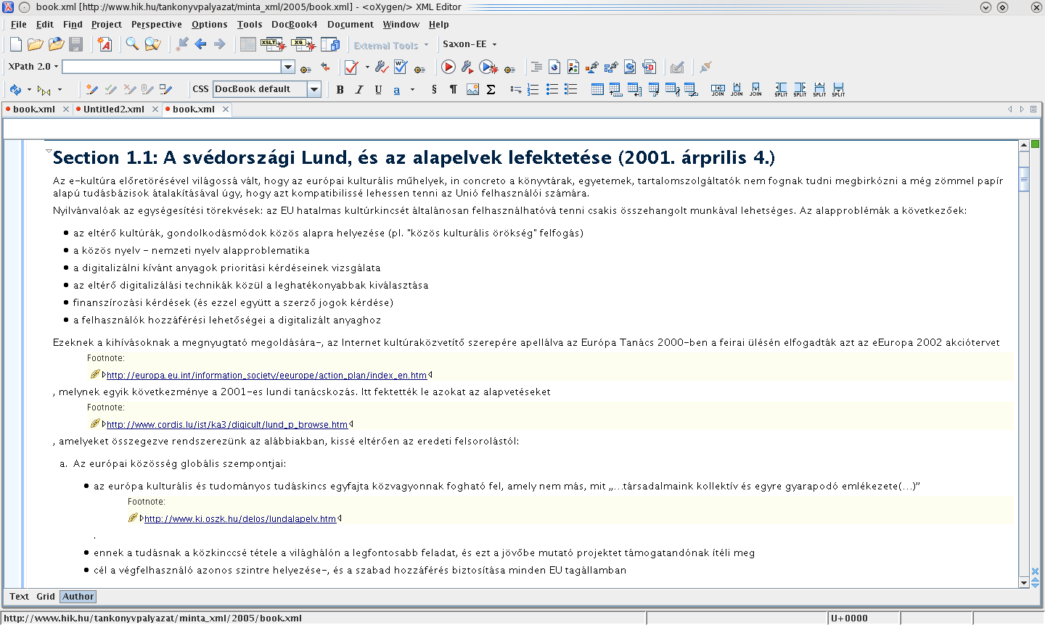The image size is (1045, 625).
Task: Switch to Text editing mode
Action: click(x=19, y=597)
